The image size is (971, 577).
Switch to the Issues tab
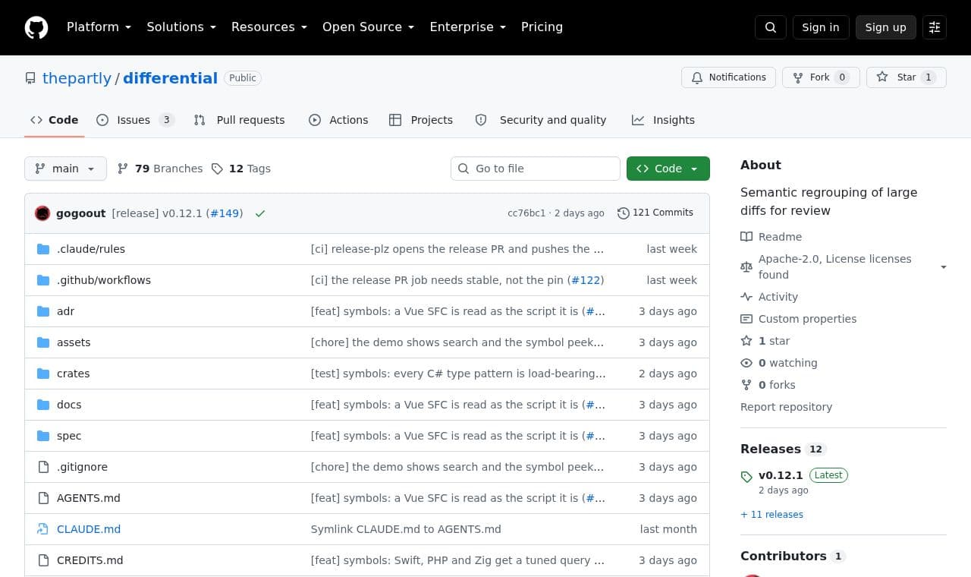pyautogui.click(x=136, y=120)
